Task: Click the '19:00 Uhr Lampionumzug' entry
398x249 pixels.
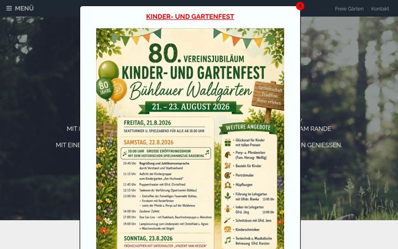Action: 166,226
